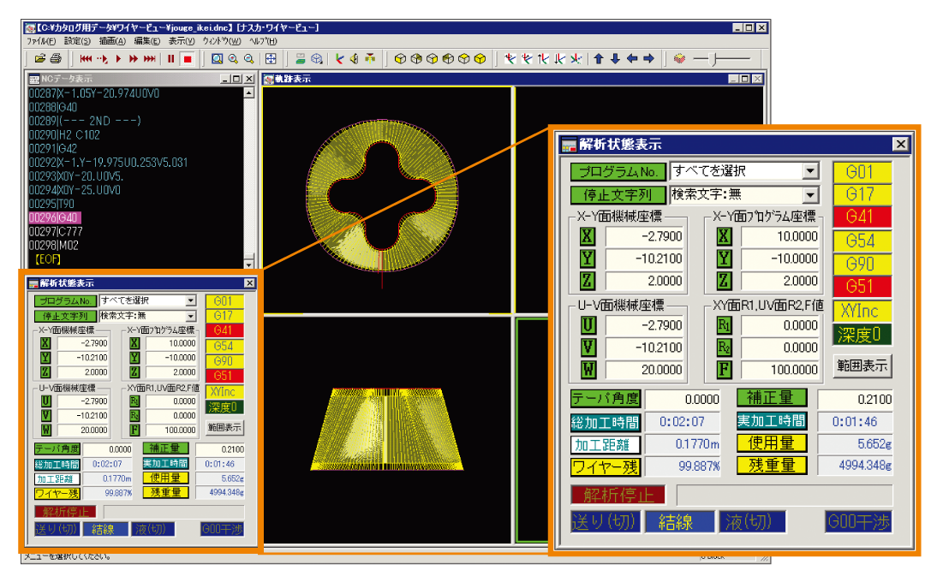Click プログラムNo. button in enlarged panel

pyautogui.click(x=618, y=171)
